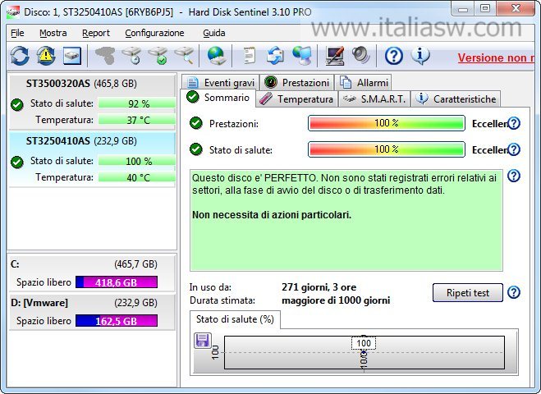
Task: Click help icon next to green description box
Action: (514, 176)
